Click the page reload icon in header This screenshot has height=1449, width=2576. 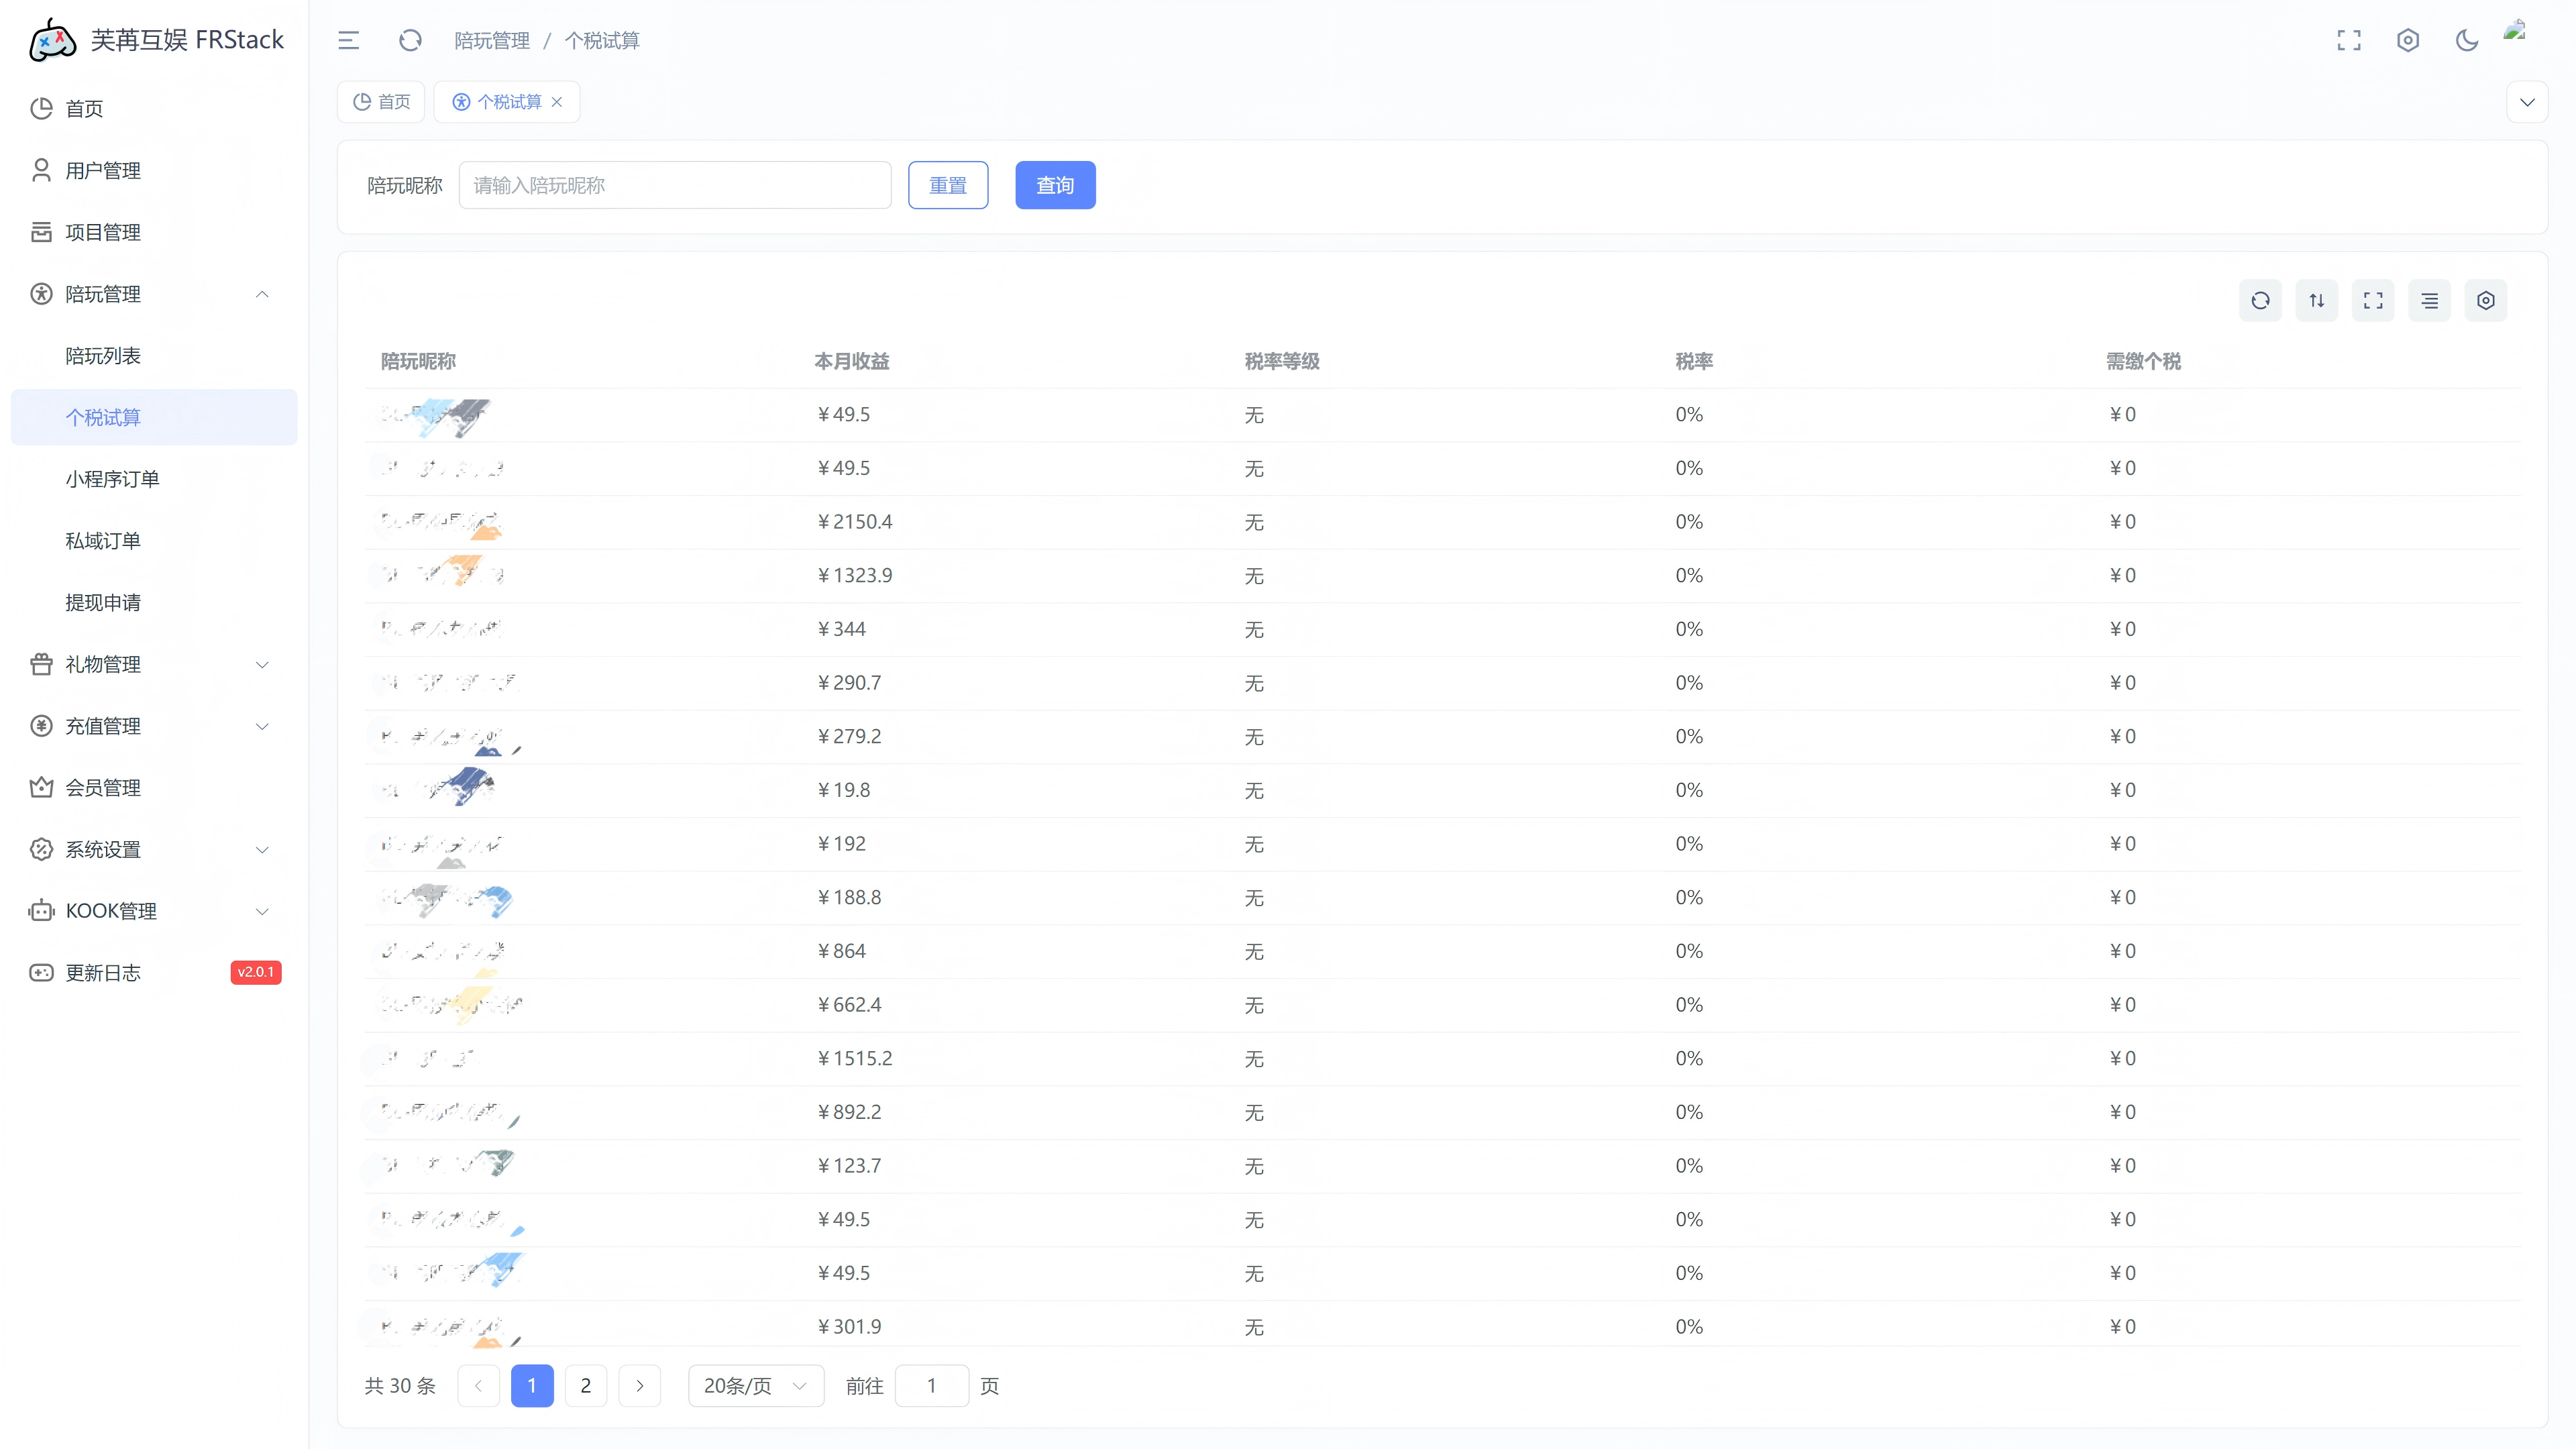coord(410,40)
